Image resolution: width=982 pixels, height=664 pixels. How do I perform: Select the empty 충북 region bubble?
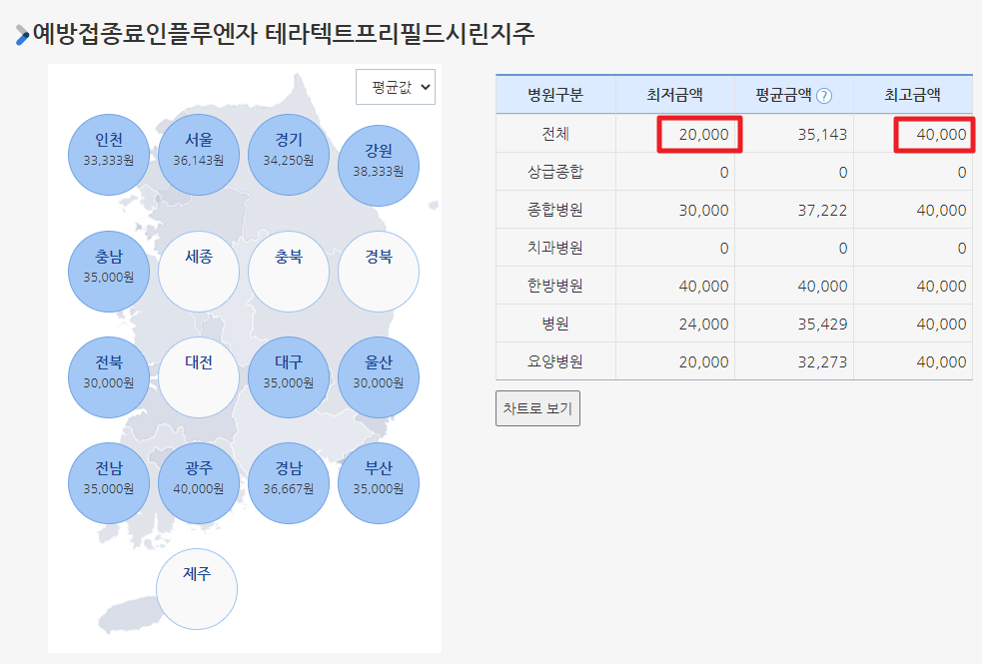288,271
